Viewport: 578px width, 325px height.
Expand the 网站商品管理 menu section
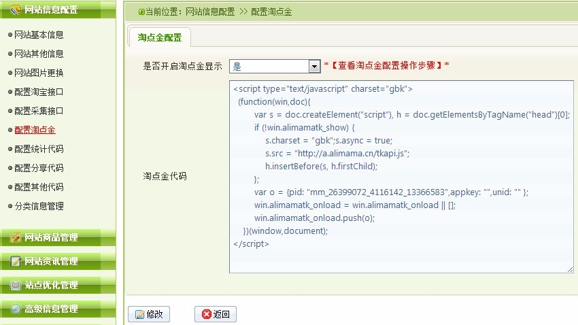(58, 237)
